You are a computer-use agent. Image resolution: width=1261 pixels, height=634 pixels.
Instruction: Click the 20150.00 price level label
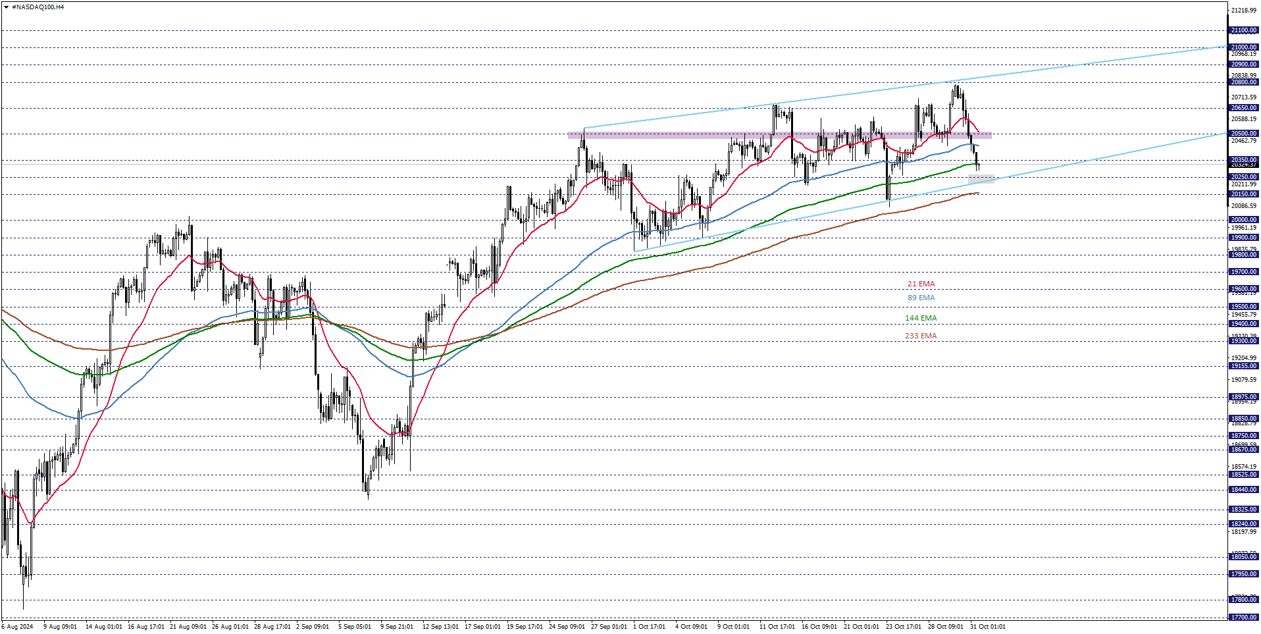[x=1244, y=194]
